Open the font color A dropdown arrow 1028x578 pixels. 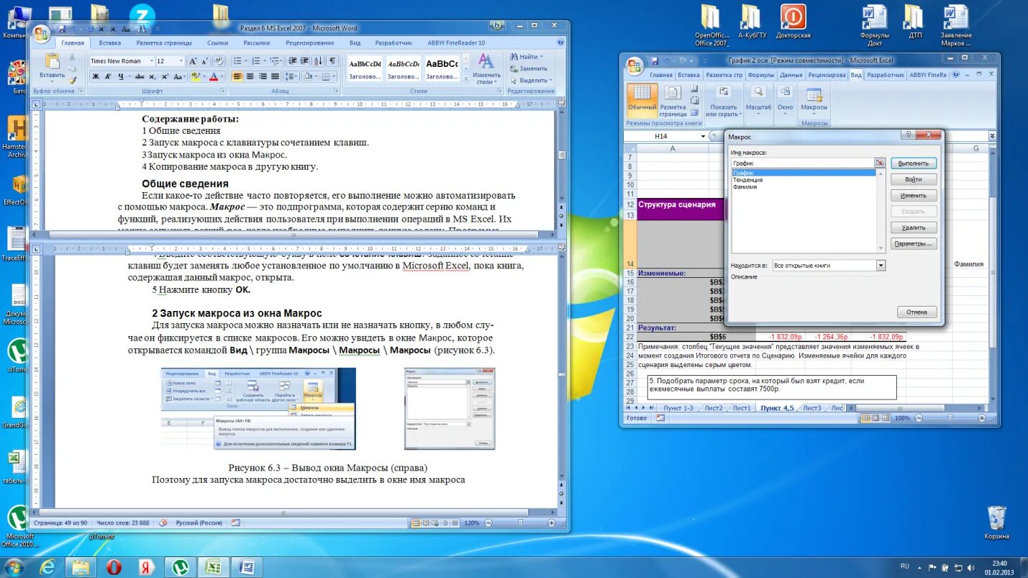[222, 76]
